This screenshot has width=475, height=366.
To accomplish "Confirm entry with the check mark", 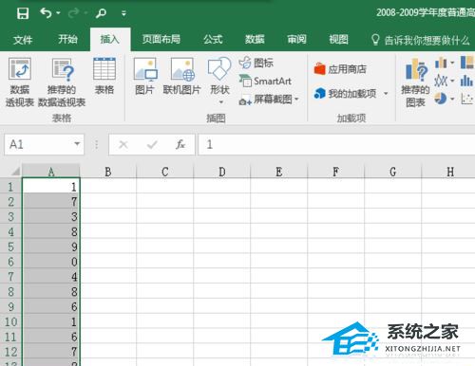I will click(x=152, y=145).
